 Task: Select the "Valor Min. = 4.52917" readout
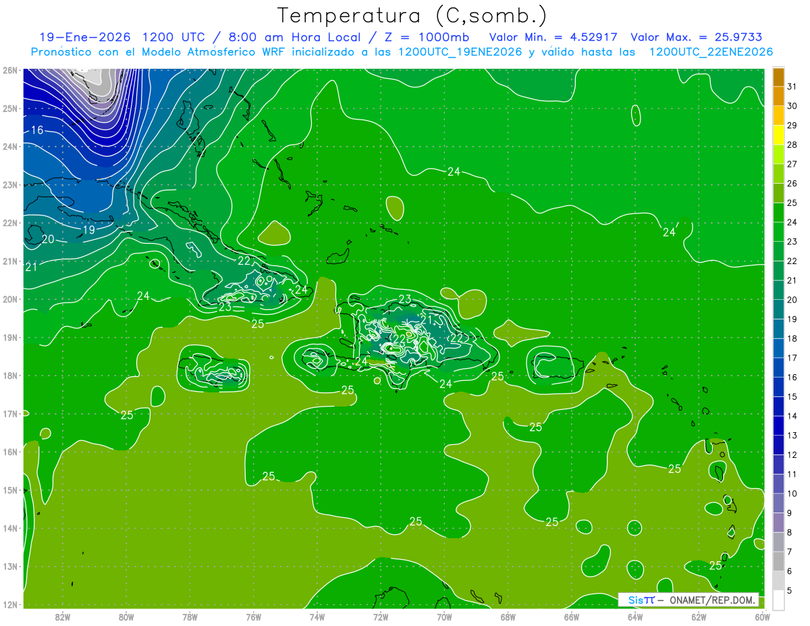[553, 37]
